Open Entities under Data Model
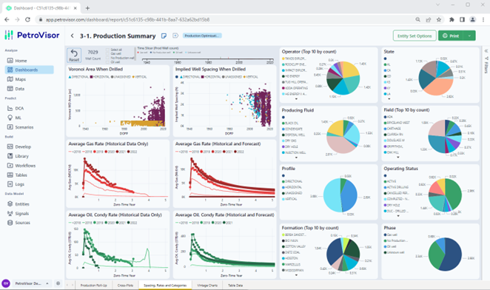Viewport: 490px width, 290px height. tap(22, 204)
